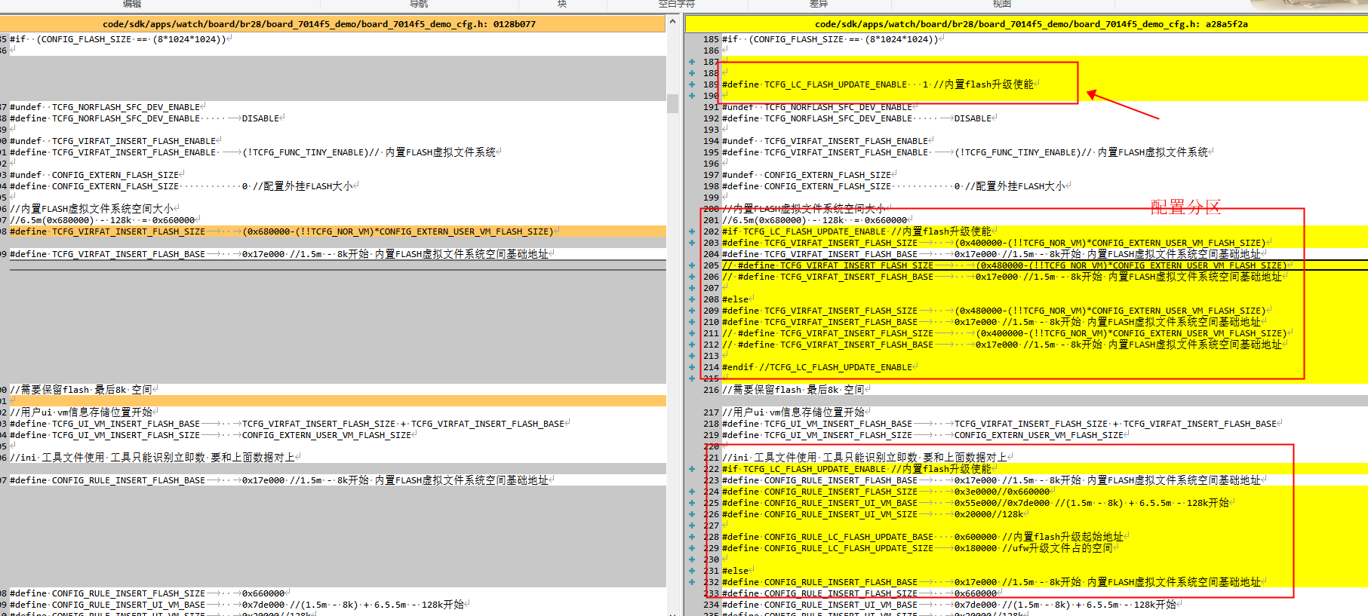Viewport: 1368px width, 616px height.
Task: Click line 218 TCFG_UI_VM_INSERT_FLASH_BASE in right pane
Action: coord(1001,424)
